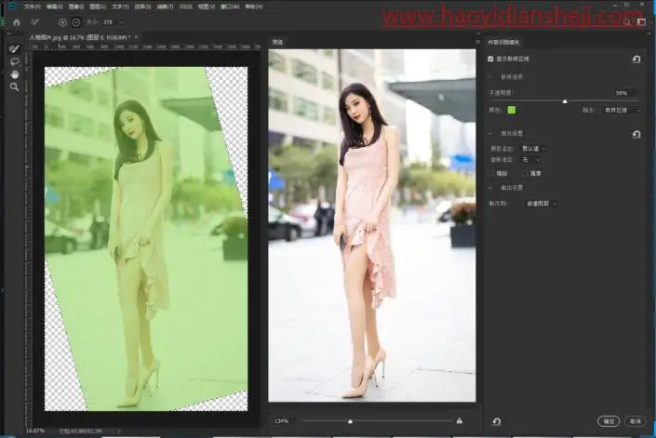Click the brush size value field 378
Viewport: 656px width, 438px height.
click(108, 22)
